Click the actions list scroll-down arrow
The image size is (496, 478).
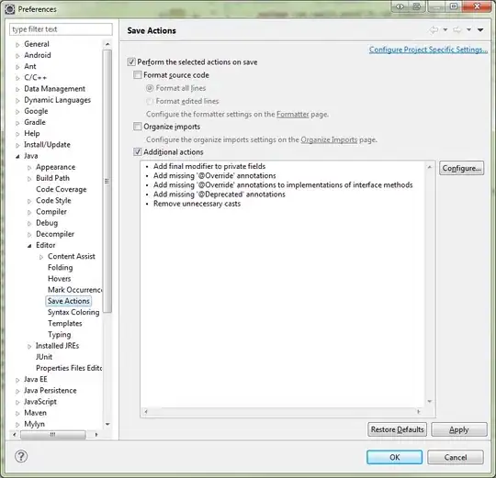pos(430,401)
